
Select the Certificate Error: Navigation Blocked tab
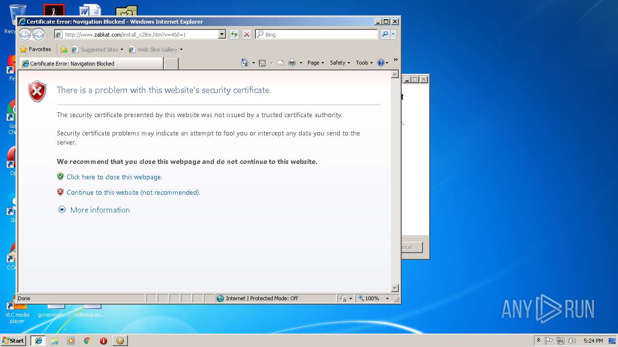[91, 64]
